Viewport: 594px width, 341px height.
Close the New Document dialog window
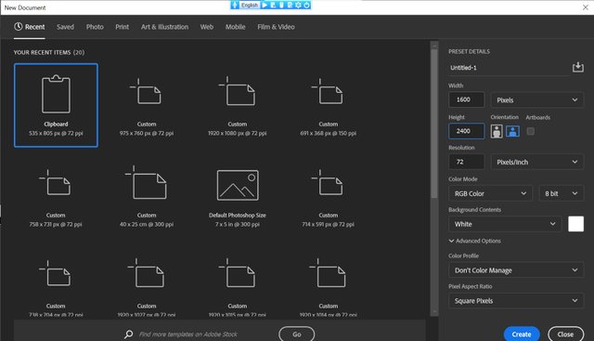click(x=586, y=7)
